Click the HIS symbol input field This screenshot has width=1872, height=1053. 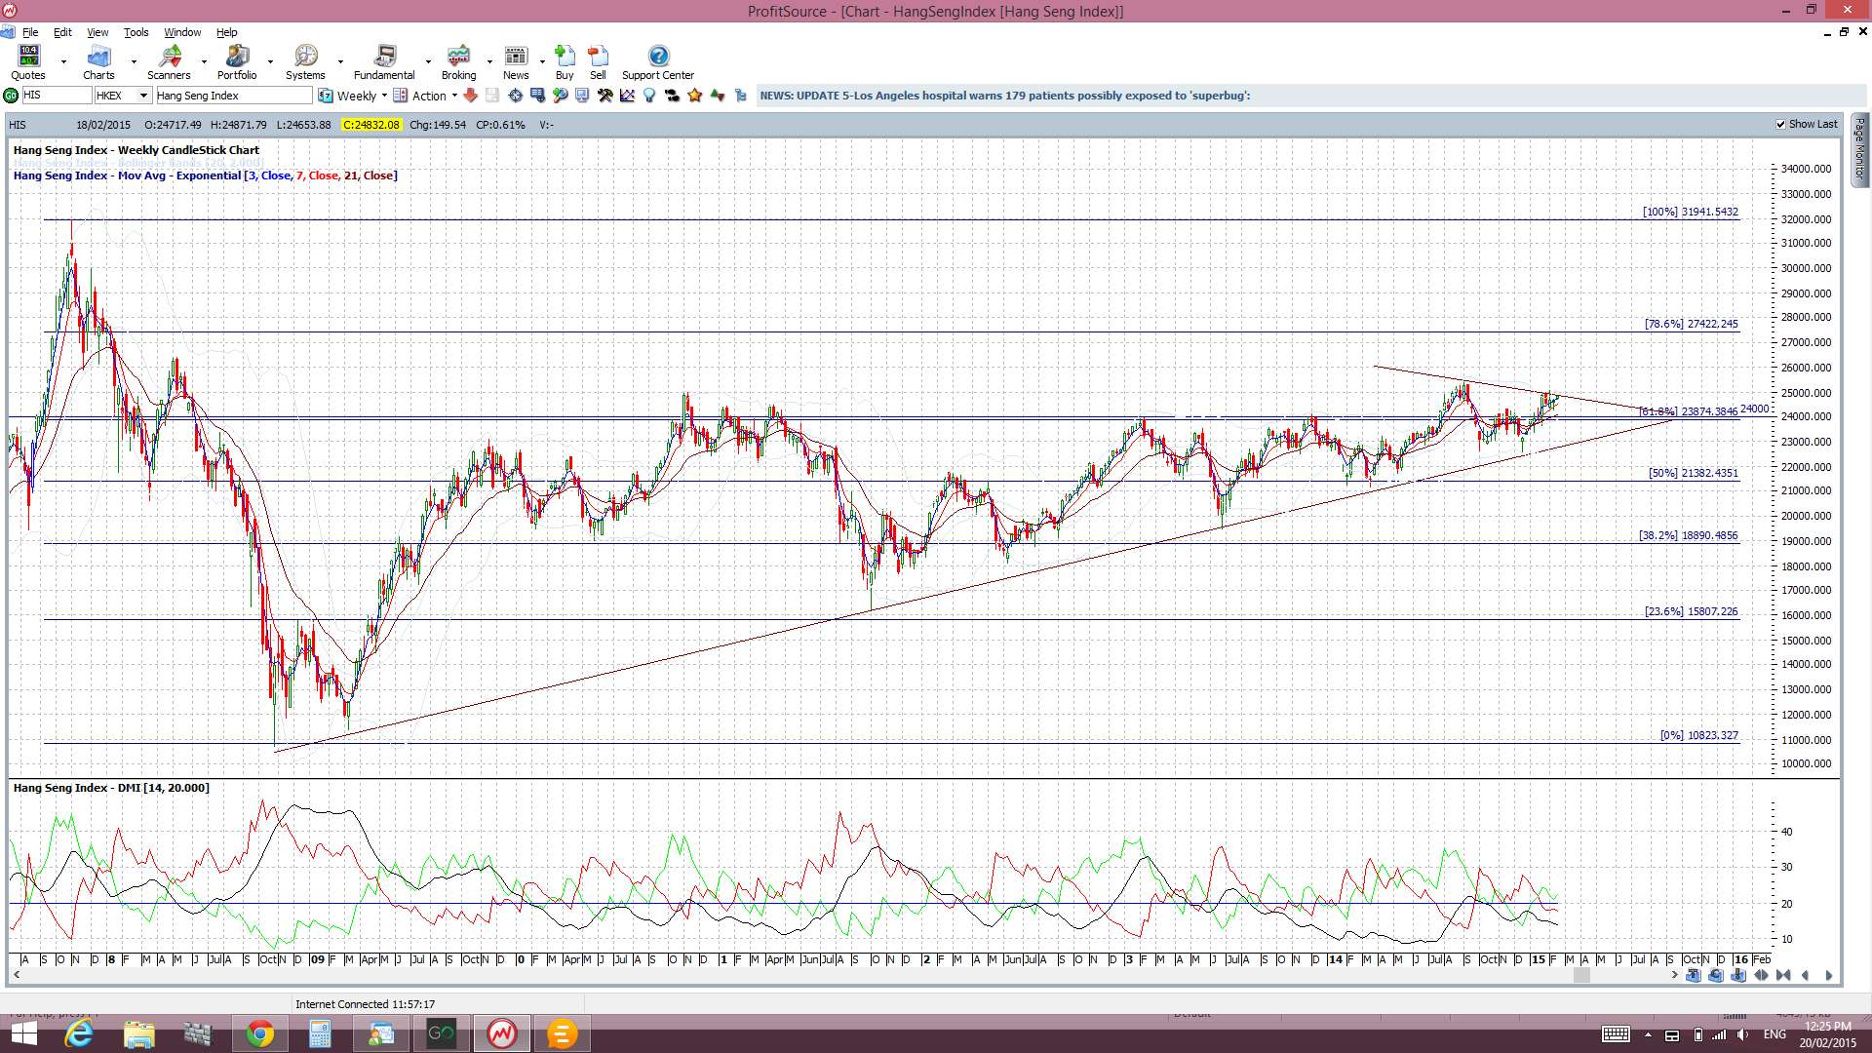(x=57, y=96)
